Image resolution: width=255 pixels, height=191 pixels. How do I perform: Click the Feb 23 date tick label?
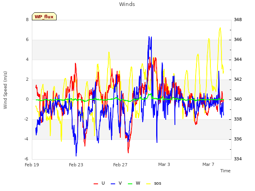click(x=76, y=165)
